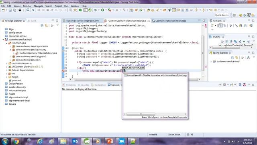Image resolution: width=257 pixels, height=145 pixels.
Task: Click the Windows Start button
Action: 5,141
